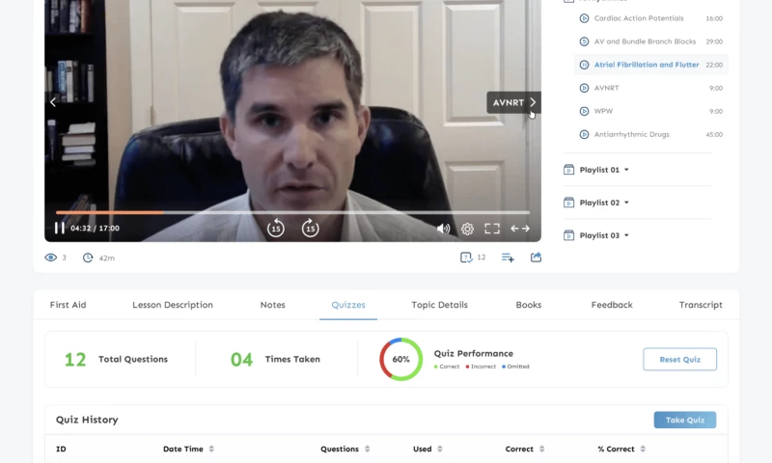
Task: Skip forward 15 seconds
Action: point(310,228)
